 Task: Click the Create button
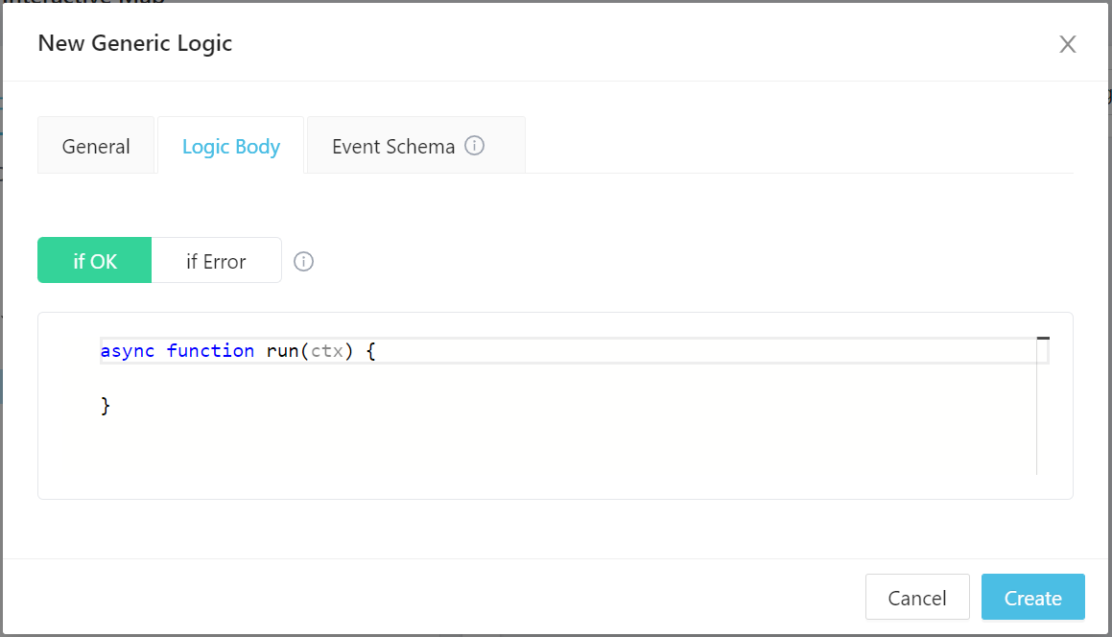point(1032,598)
